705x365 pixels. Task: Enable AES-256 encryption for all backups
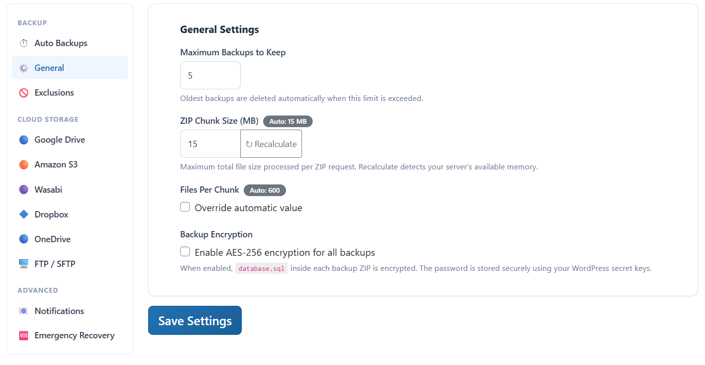coord(185,252)
